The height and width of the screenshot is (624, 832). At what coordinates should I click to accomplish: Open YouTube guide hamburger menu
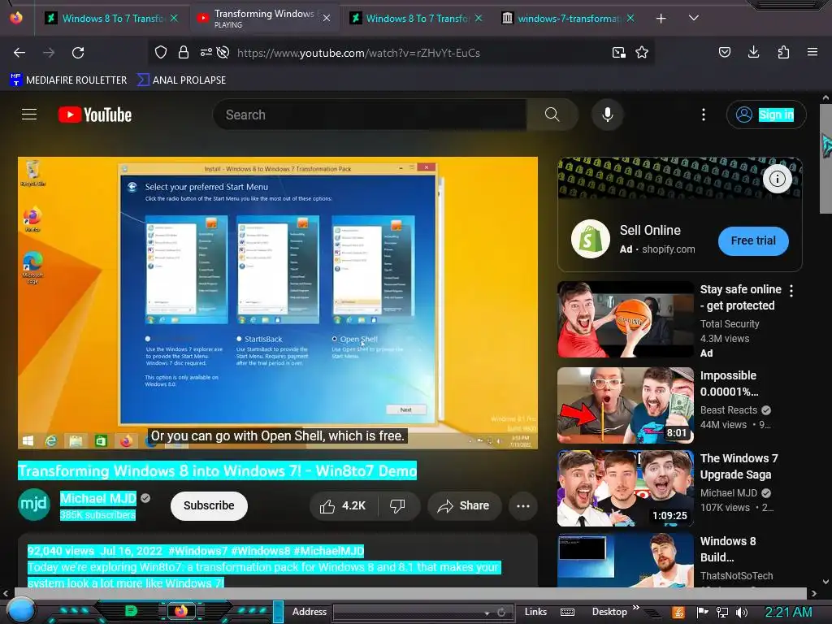coord(29,114)
